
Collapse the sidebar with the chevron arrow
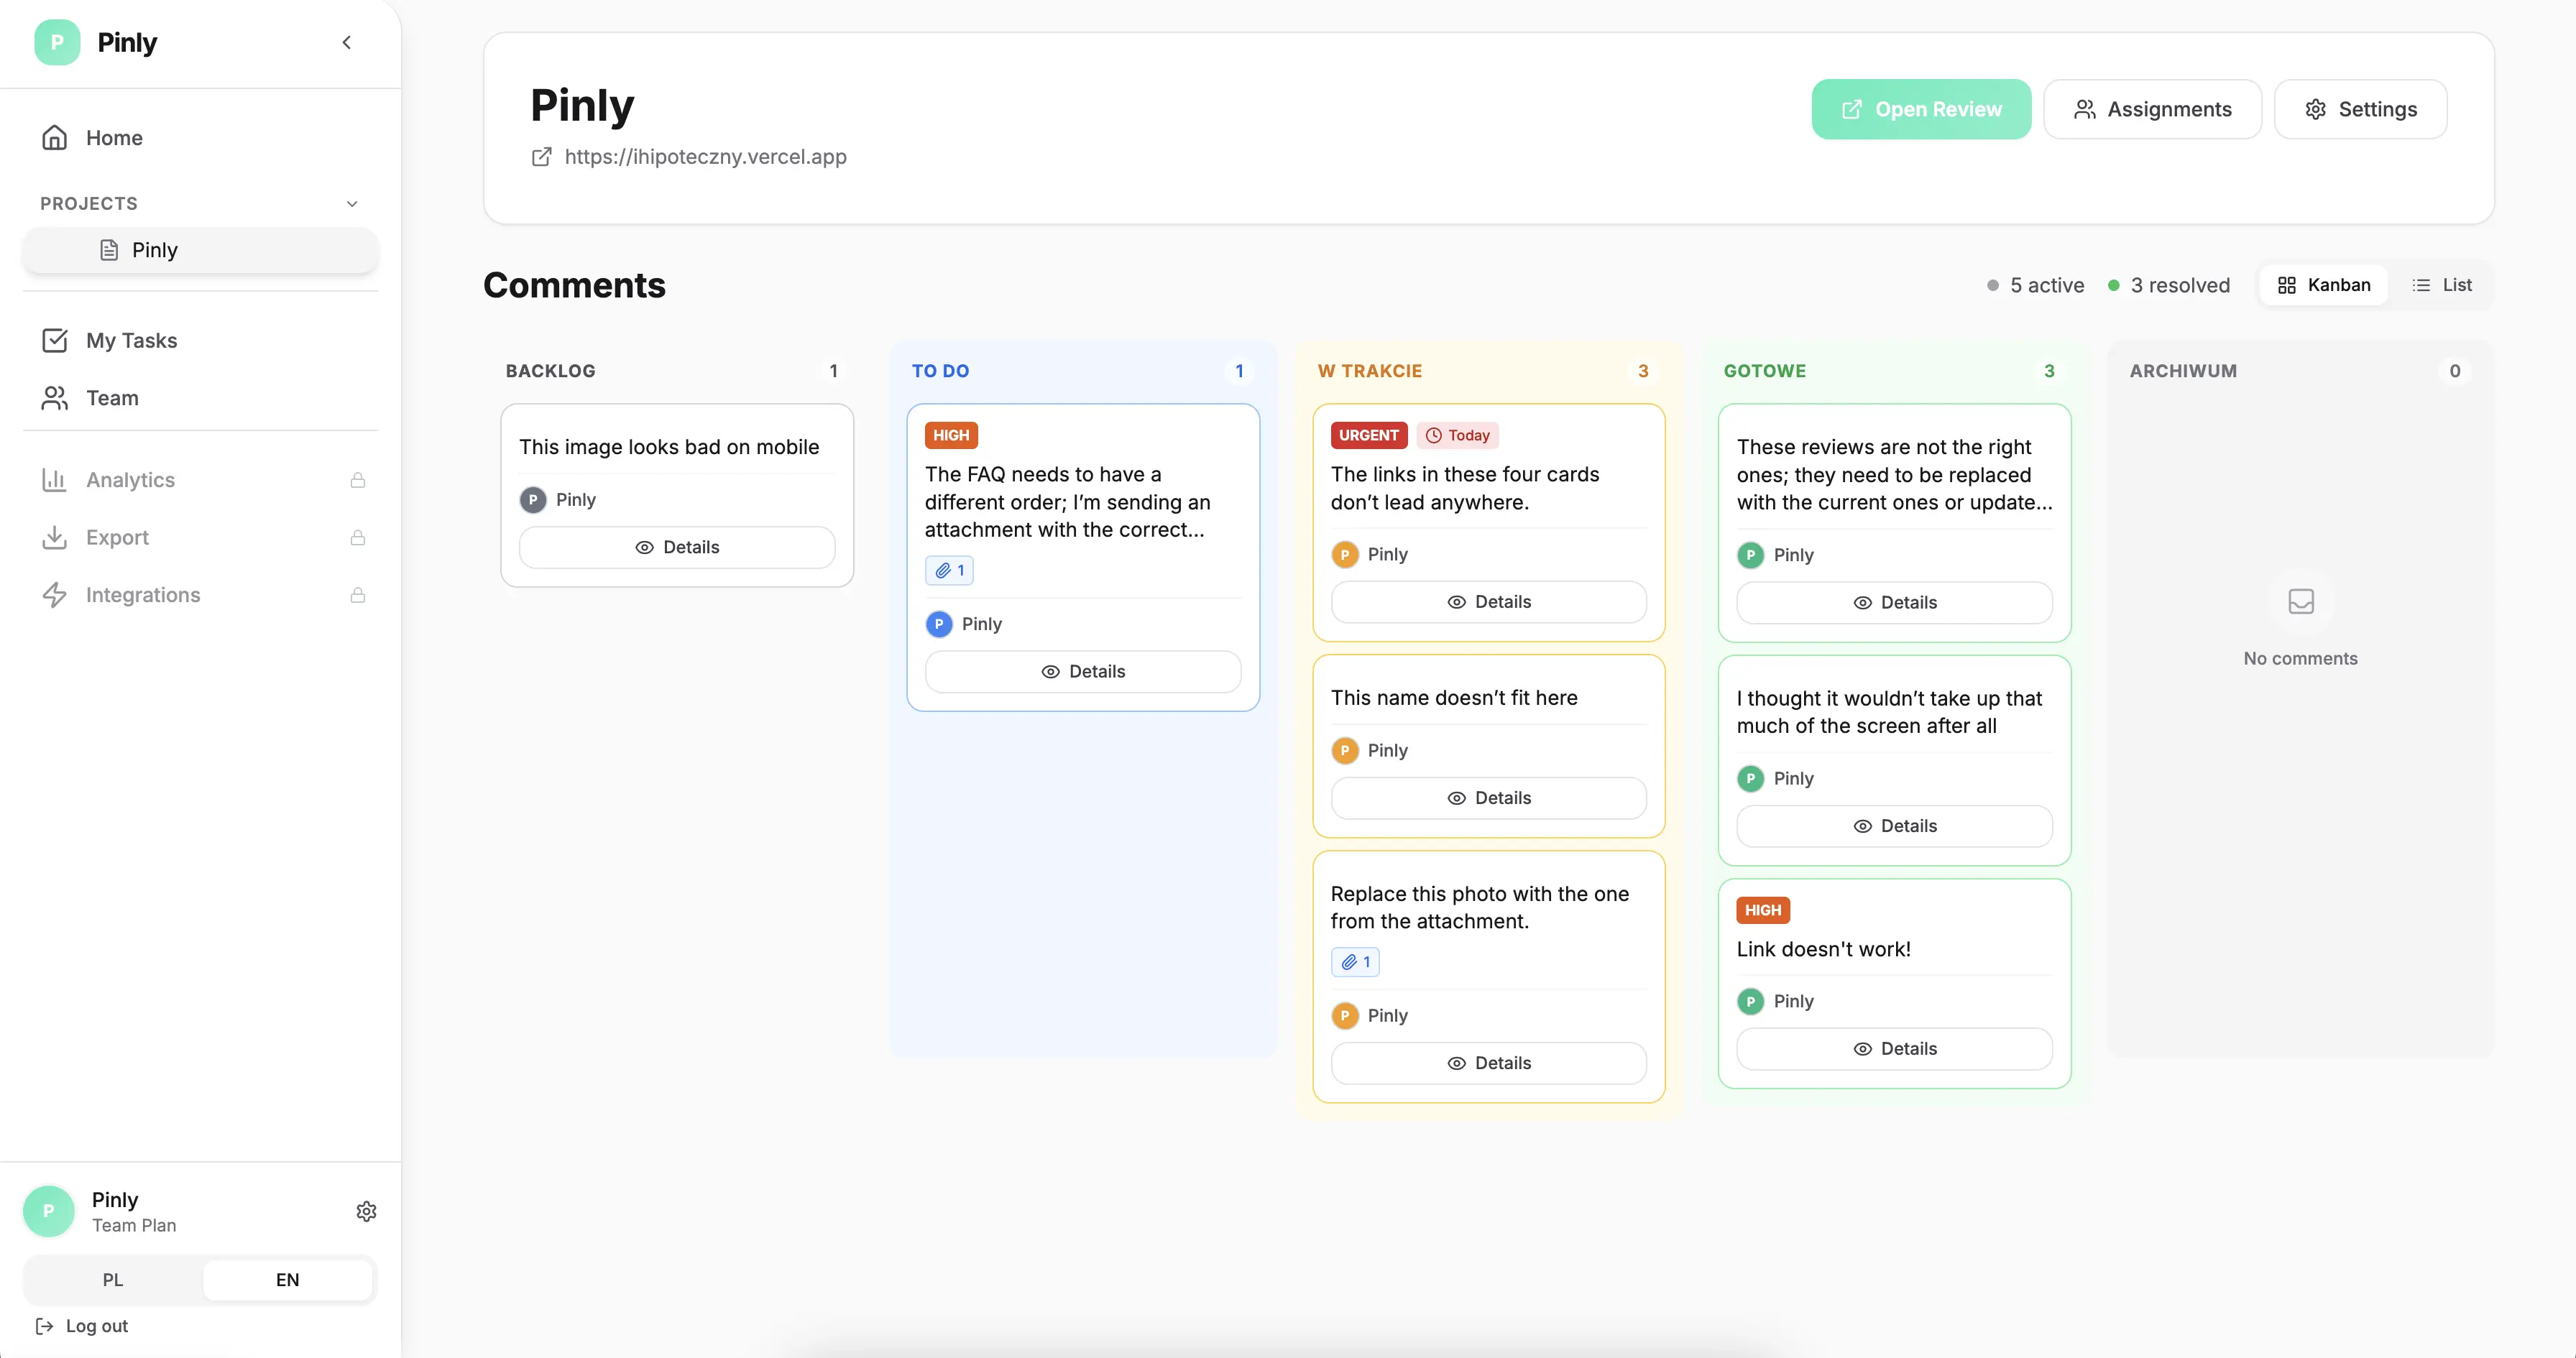click(346, 42)
